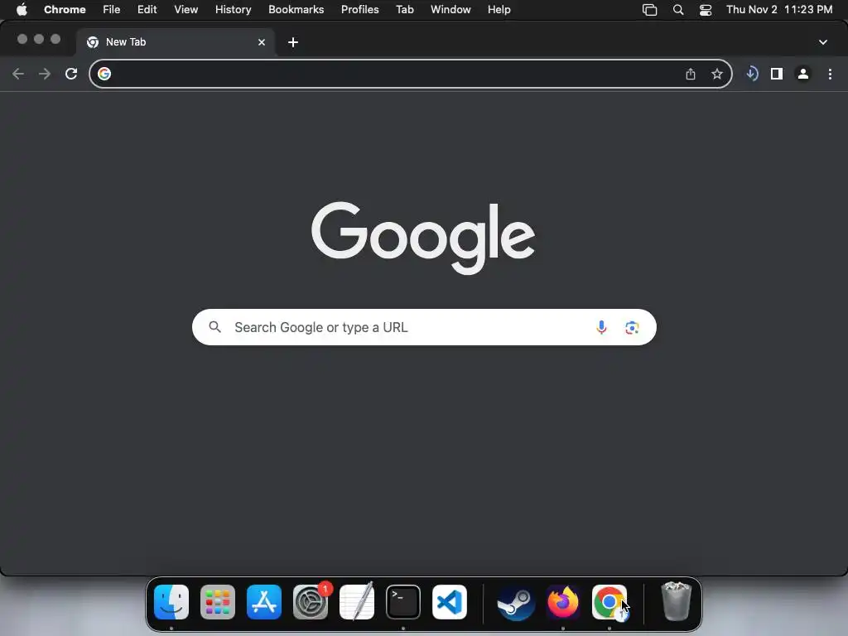The width and height of the screenshot is (848, 636).
Task: Click the Search Google or type a URL box
Action: tap(424, 327)
